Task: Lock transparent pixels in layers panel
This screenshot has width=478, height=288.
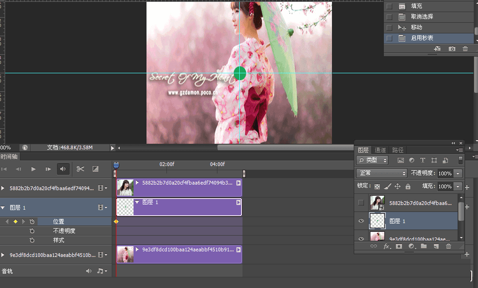Action: pyautogui.click(x=377, y=186)
